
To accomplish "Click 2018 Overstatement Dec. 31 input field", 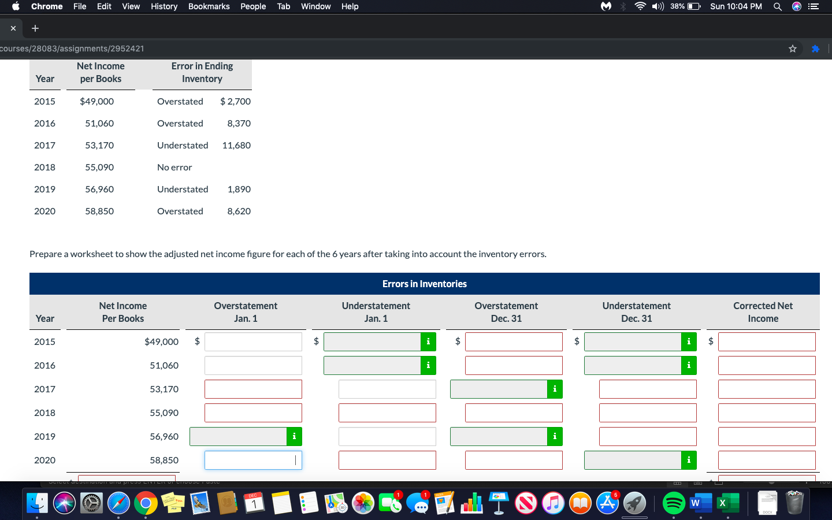I will point(514,413).
